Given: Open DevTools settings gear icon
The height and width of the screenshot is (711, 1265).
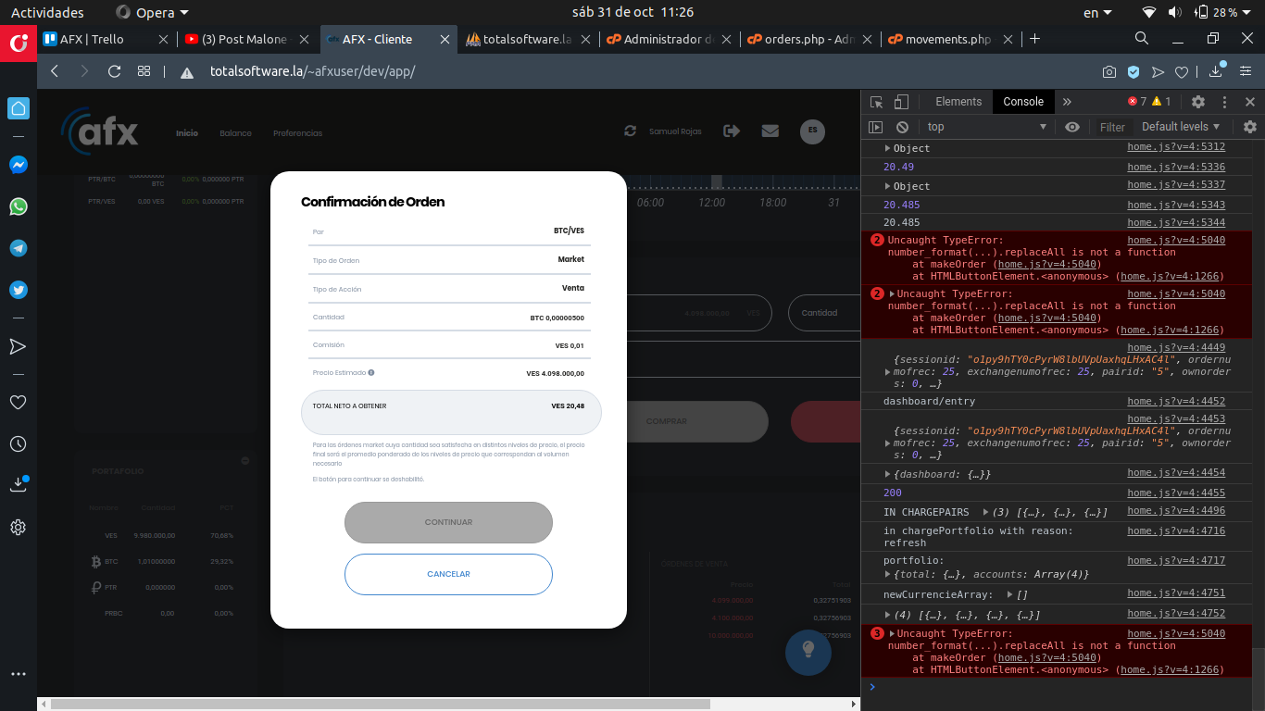Looking at the screenshot, I should (1198, 102).
